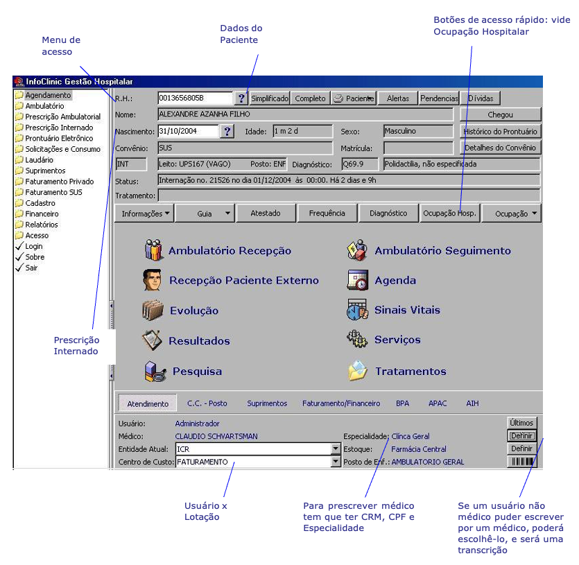Open the Acesso menu folder
579x565 pixels.
point(32,235)
